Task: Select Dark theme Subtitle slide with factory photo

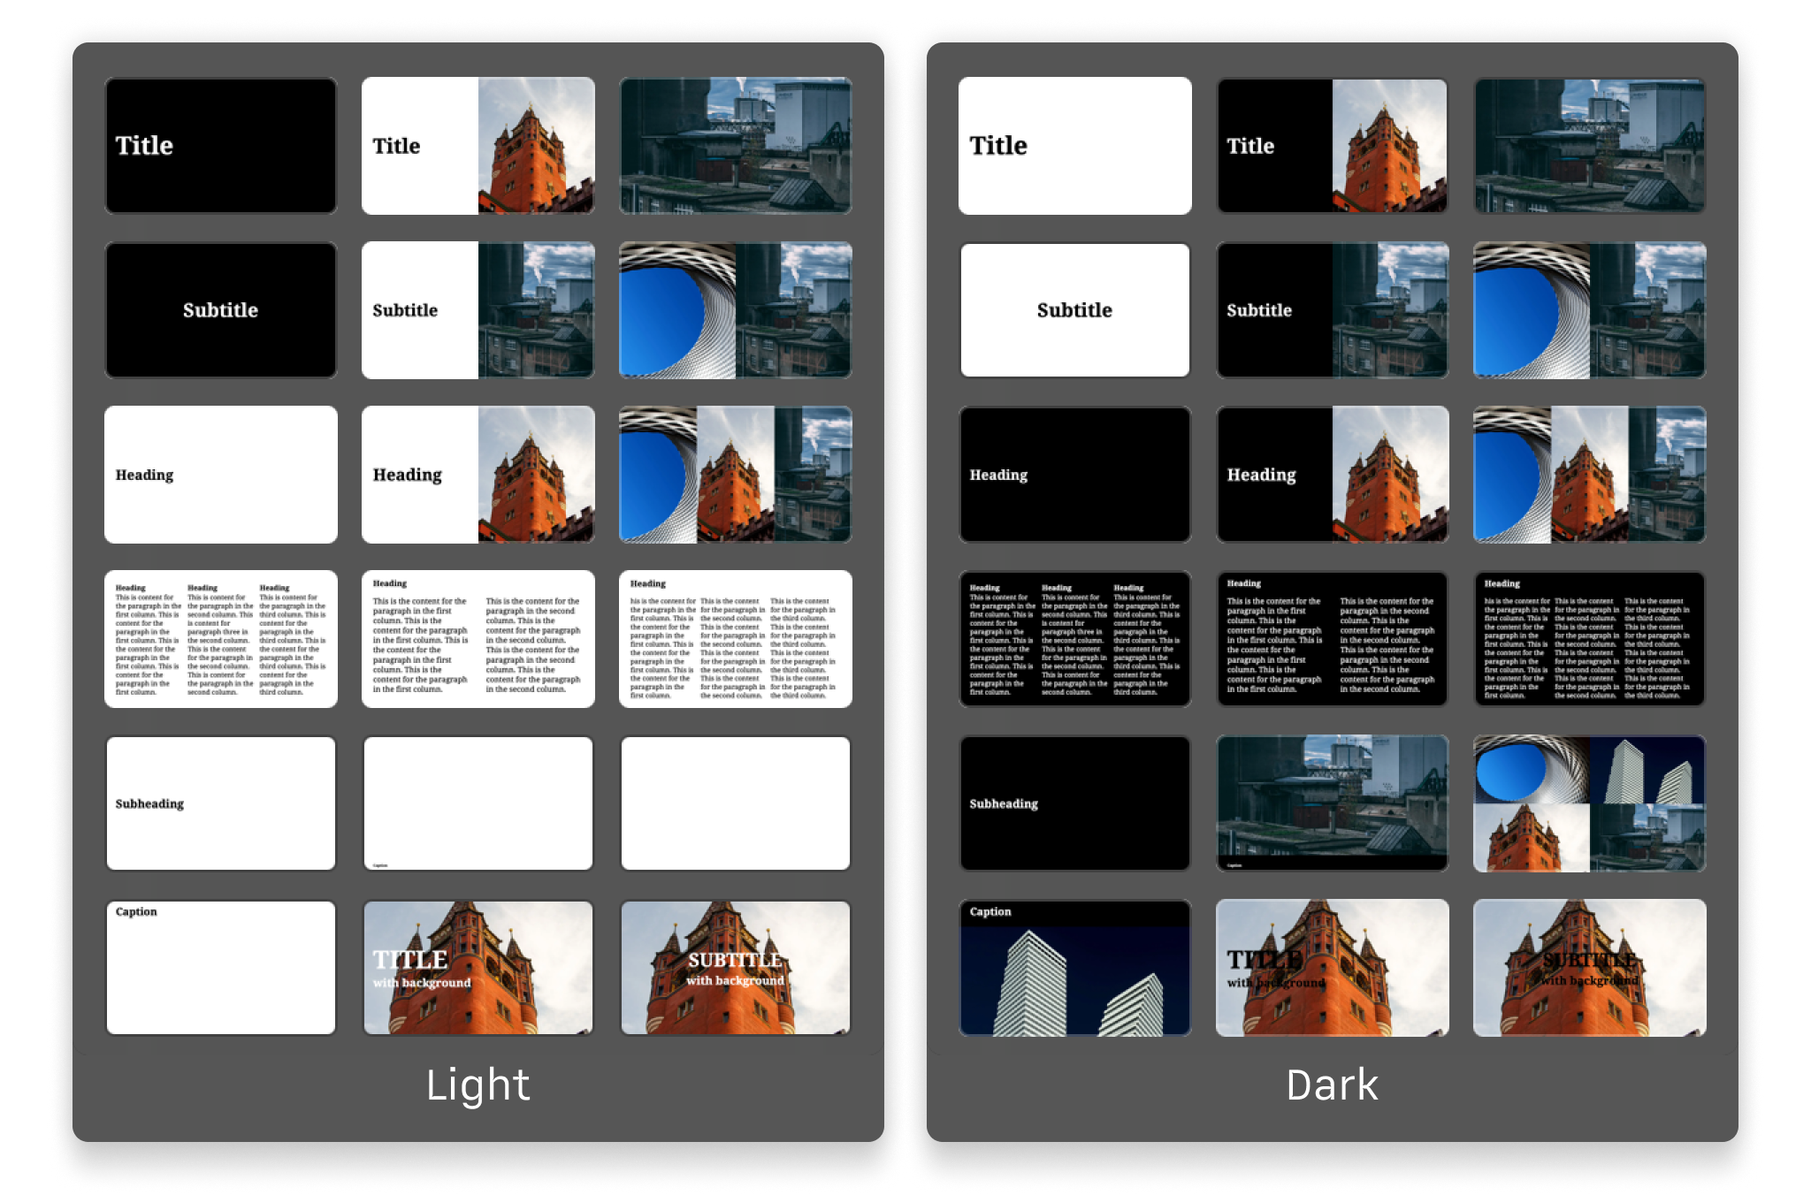Action: point(1332,310)
